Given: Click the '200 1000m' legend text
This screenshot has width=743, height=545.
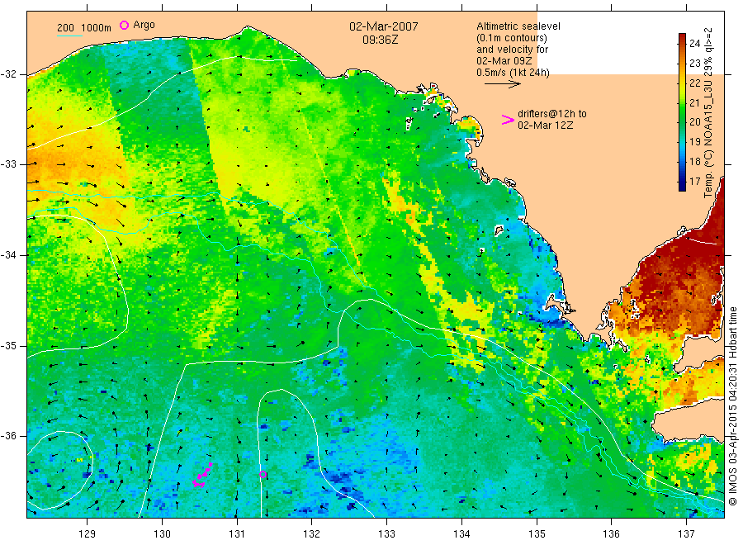Looking at the screenshot, I should pyautogui.click(x=84, y=28).
